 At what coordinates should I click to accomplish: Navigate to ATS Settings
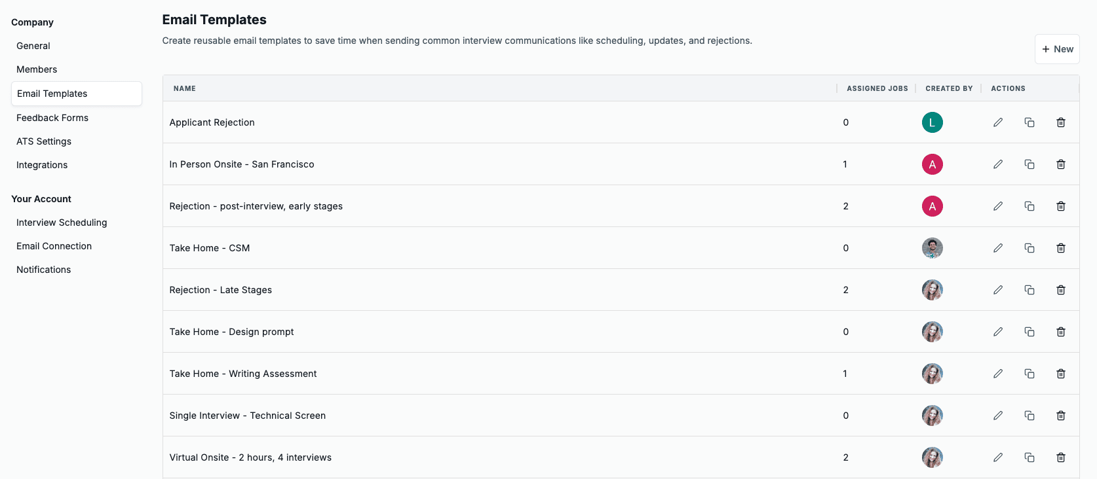click(x=44, y=141)
